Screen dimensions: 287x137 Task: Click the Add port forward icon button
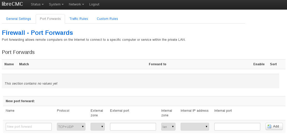pyautogui.click(x=274, y=126)
